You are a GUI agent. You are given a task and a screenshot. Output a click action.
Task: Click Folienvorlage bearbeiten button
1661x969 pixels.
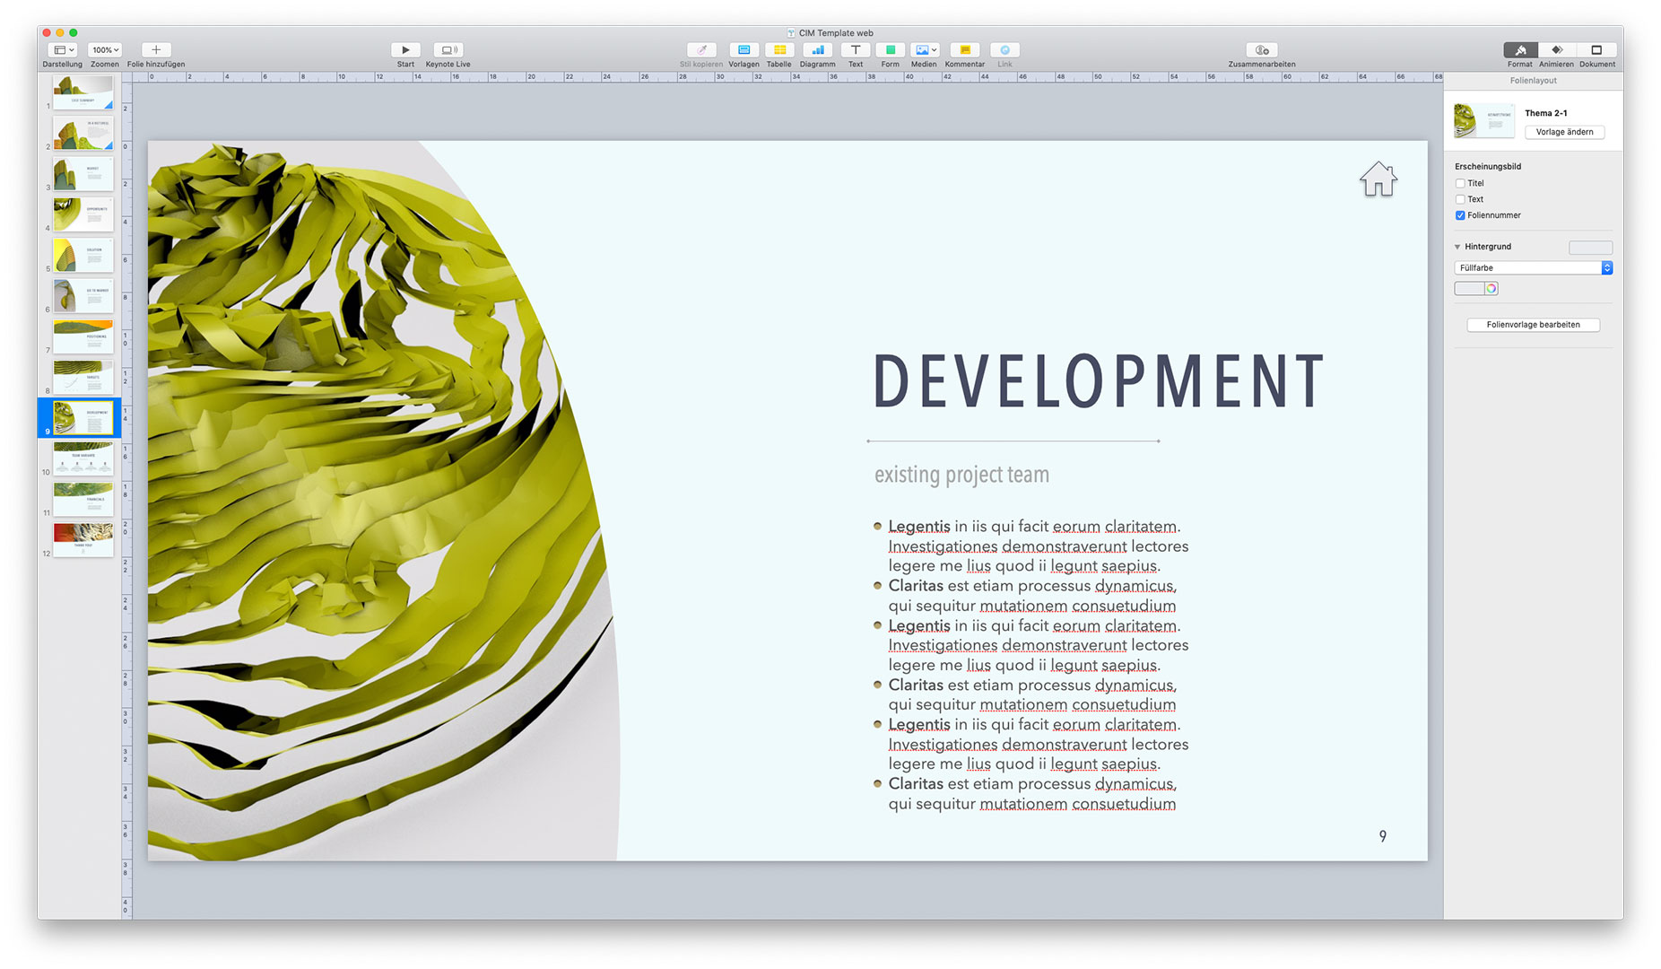pyautogui.click(x=1533, y=325)
